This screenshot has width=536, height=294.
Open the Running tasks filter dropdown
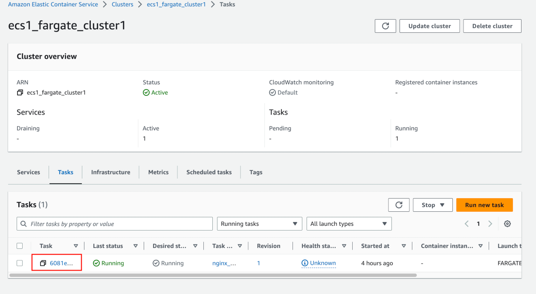(259, 224)
